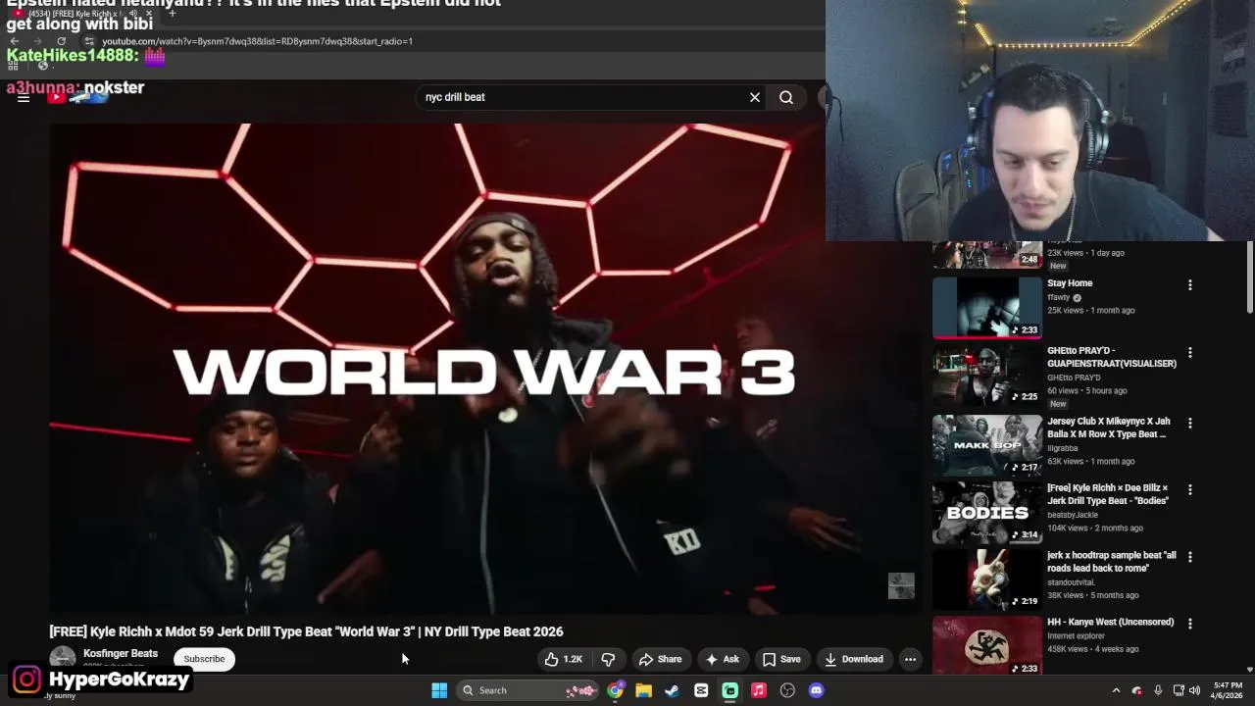Click the channel watermark in video corner

[901, 585]
